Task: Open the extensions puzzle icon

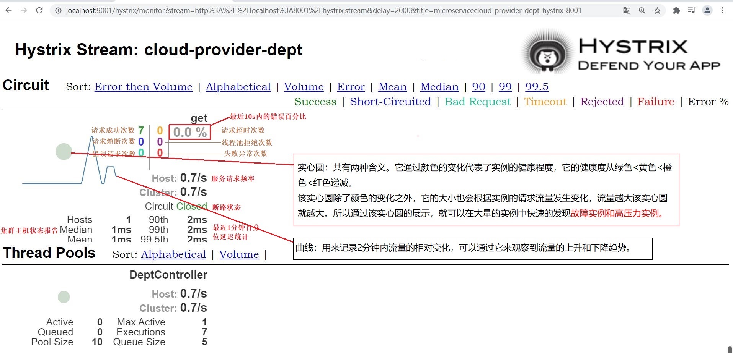Action: point(676,11)
